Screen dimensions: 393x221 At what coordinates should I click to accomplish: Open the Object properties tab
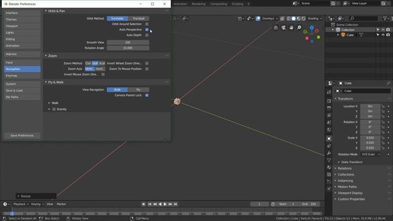click(x=329, y=139)
